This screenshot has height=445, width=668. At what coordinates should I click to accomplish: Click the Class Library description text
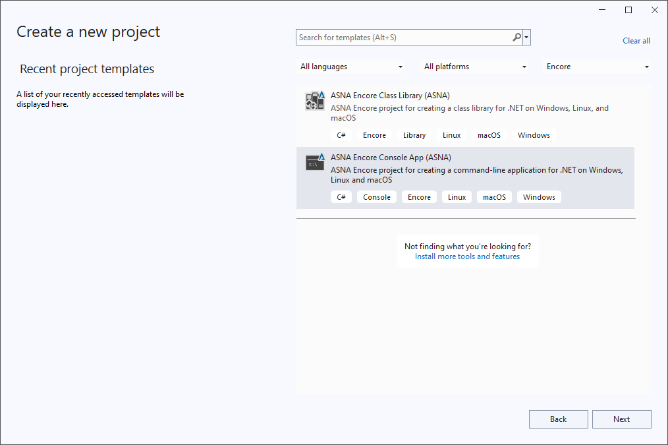(470, 113)
